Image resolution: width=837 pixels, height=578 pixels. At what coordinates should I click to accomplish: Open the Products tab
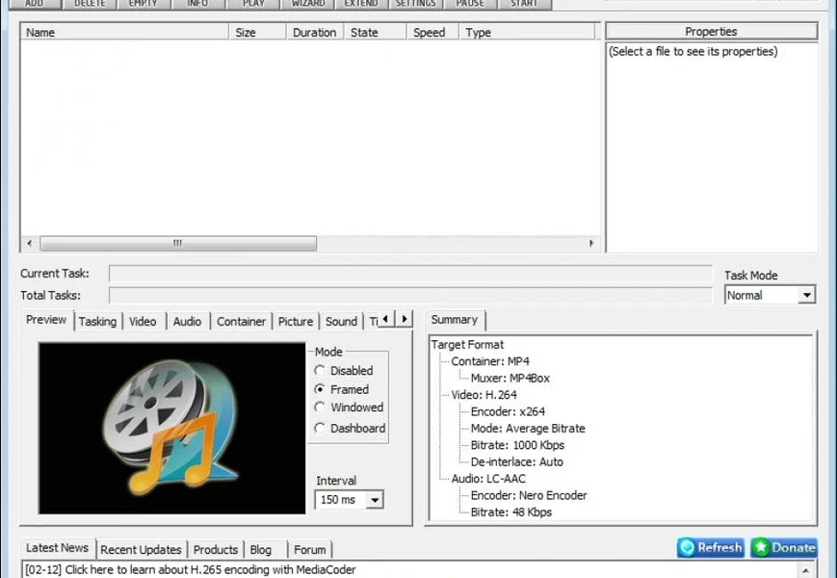point(216,549)
